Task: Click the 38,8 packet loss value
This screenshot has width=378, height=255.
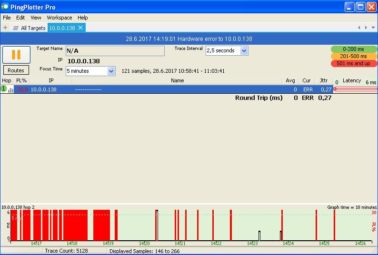Action: pos(22,89)
